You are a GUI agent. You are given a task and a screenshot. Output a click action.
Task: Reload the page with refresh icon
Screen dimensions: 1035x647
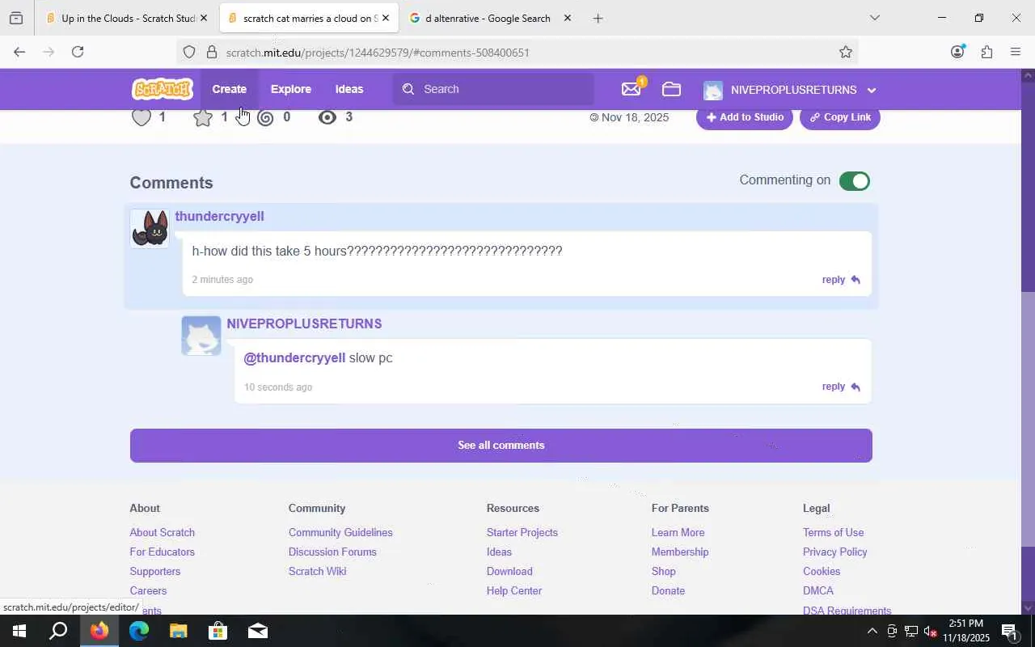coord(78,52)
